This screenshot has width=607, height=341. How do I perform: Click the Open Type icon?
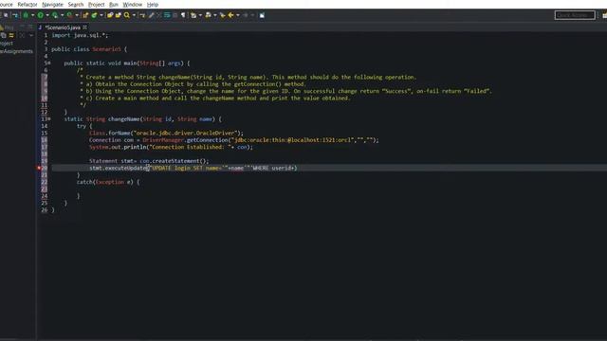click(x=110, y=15)
